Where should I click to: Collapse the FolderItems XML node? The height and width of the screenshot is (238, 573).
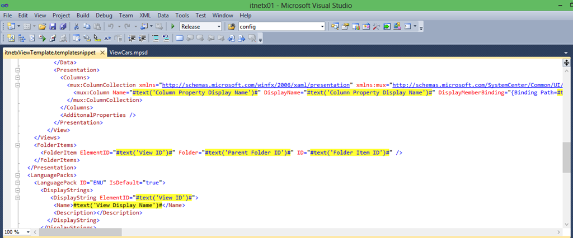coord(18,145)
